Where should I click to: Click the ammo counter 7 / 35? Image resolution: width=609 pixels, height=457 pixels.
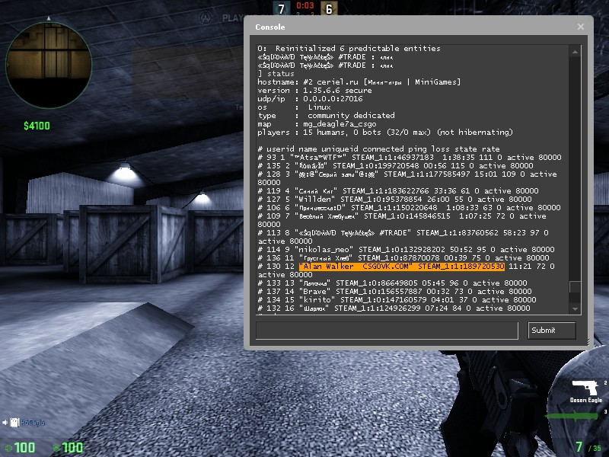tap(588, 447)
